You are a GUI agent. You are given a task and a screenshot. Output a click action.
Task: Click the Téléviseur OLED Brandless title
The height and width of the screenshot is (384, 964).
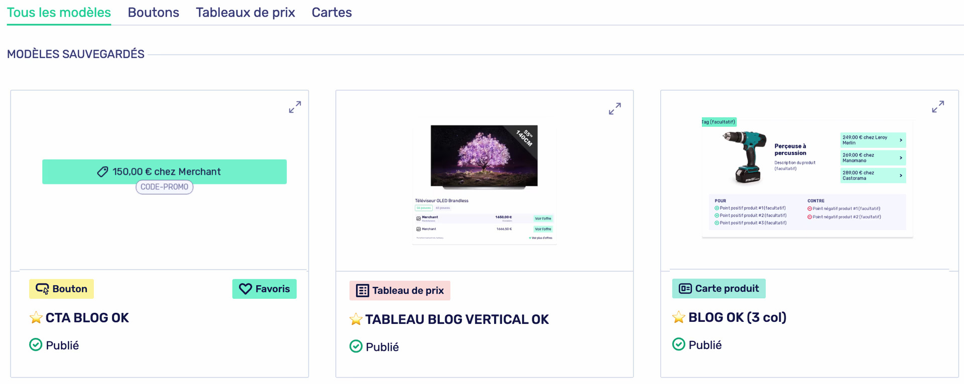pos(441,201)
